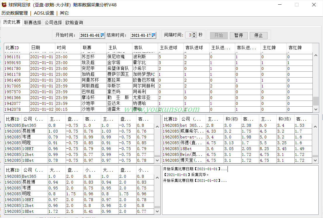This screenshot has height=218, width=323.
Task: Select match row 1959193 埃及超
Action: coord(158,63)
